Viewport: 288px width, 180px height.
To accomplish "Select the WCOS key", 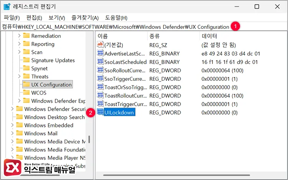I will point(39,93).
